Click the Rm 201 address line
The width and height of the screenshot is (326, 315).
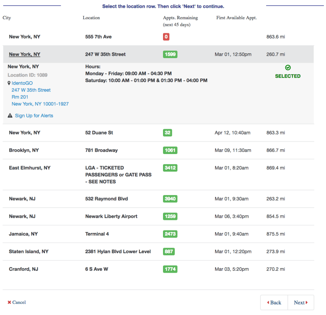20,97
